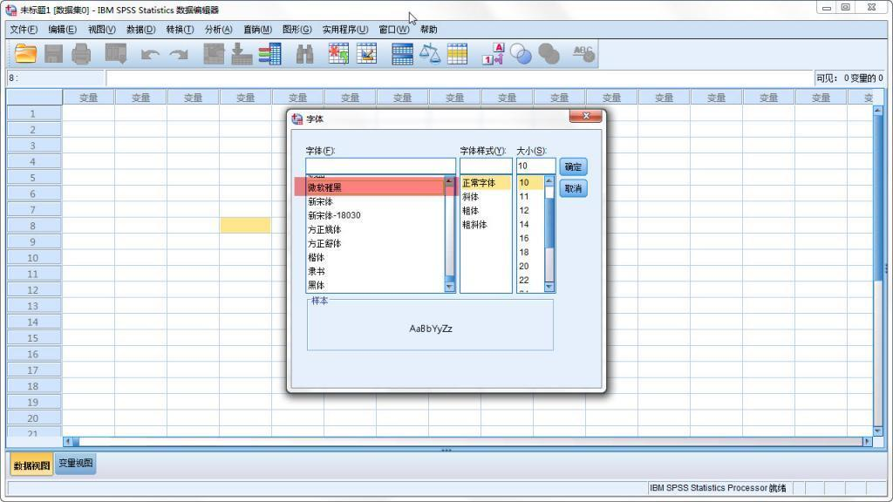Toggle the Value labels toolbar icon
Image resolution: width=893 pixels, height=502 pixels.
coord(494,54)
